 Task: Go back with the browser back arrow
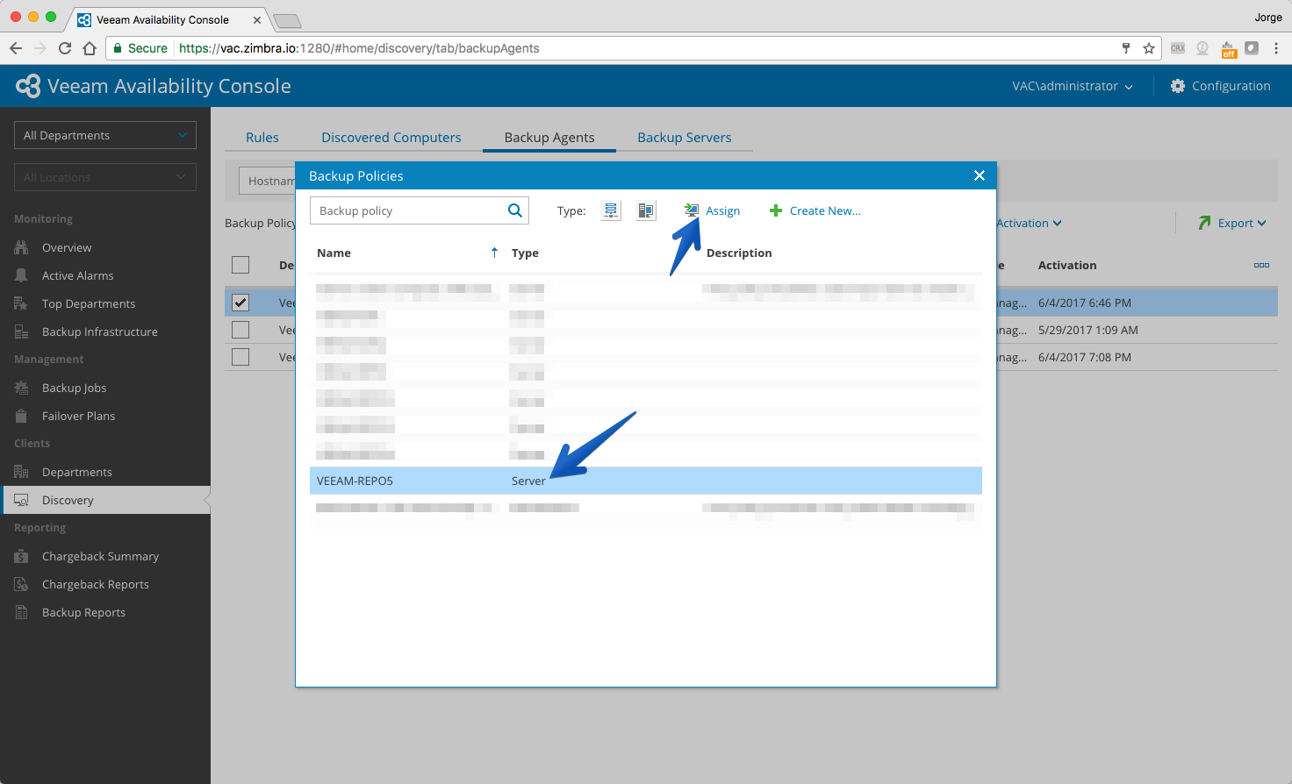click(x=16, y=48)
